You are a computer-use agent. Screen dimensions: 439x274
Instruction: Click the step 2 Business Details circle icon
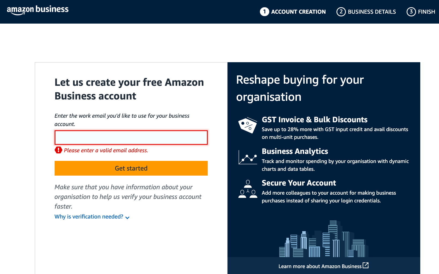tap(341, 12)
